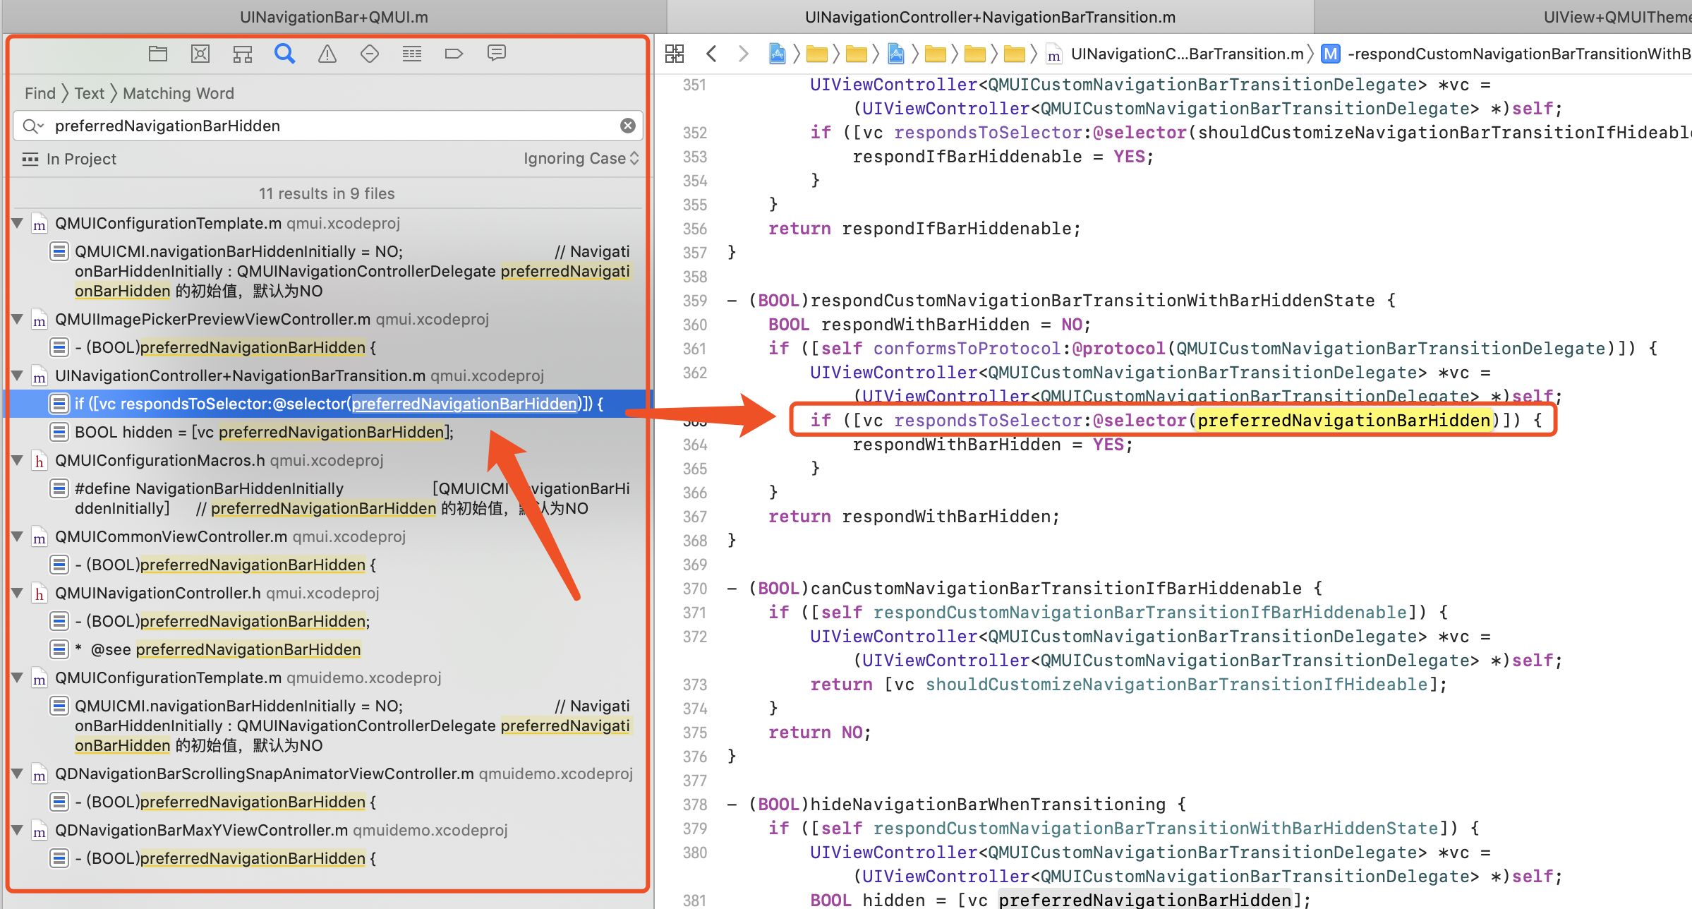This screenshot has height=909, width=1692.
Task: Click the M method symbol in the jump bar
Action: 1331,54
